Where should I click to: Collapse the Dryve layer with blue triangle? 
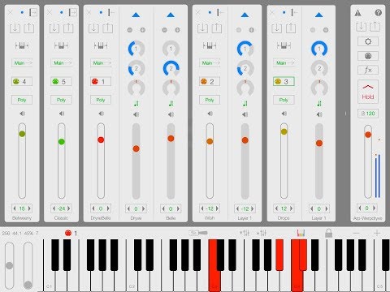(136, 15)
